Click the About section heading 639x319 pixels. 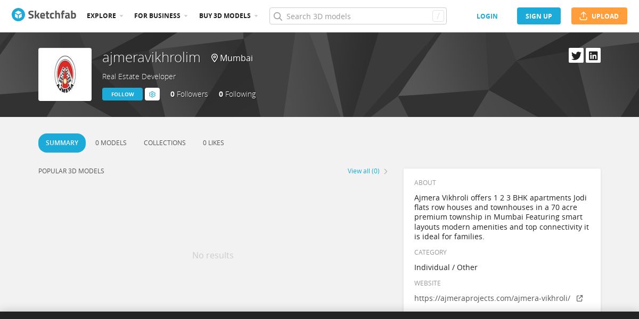click(425, 183)
